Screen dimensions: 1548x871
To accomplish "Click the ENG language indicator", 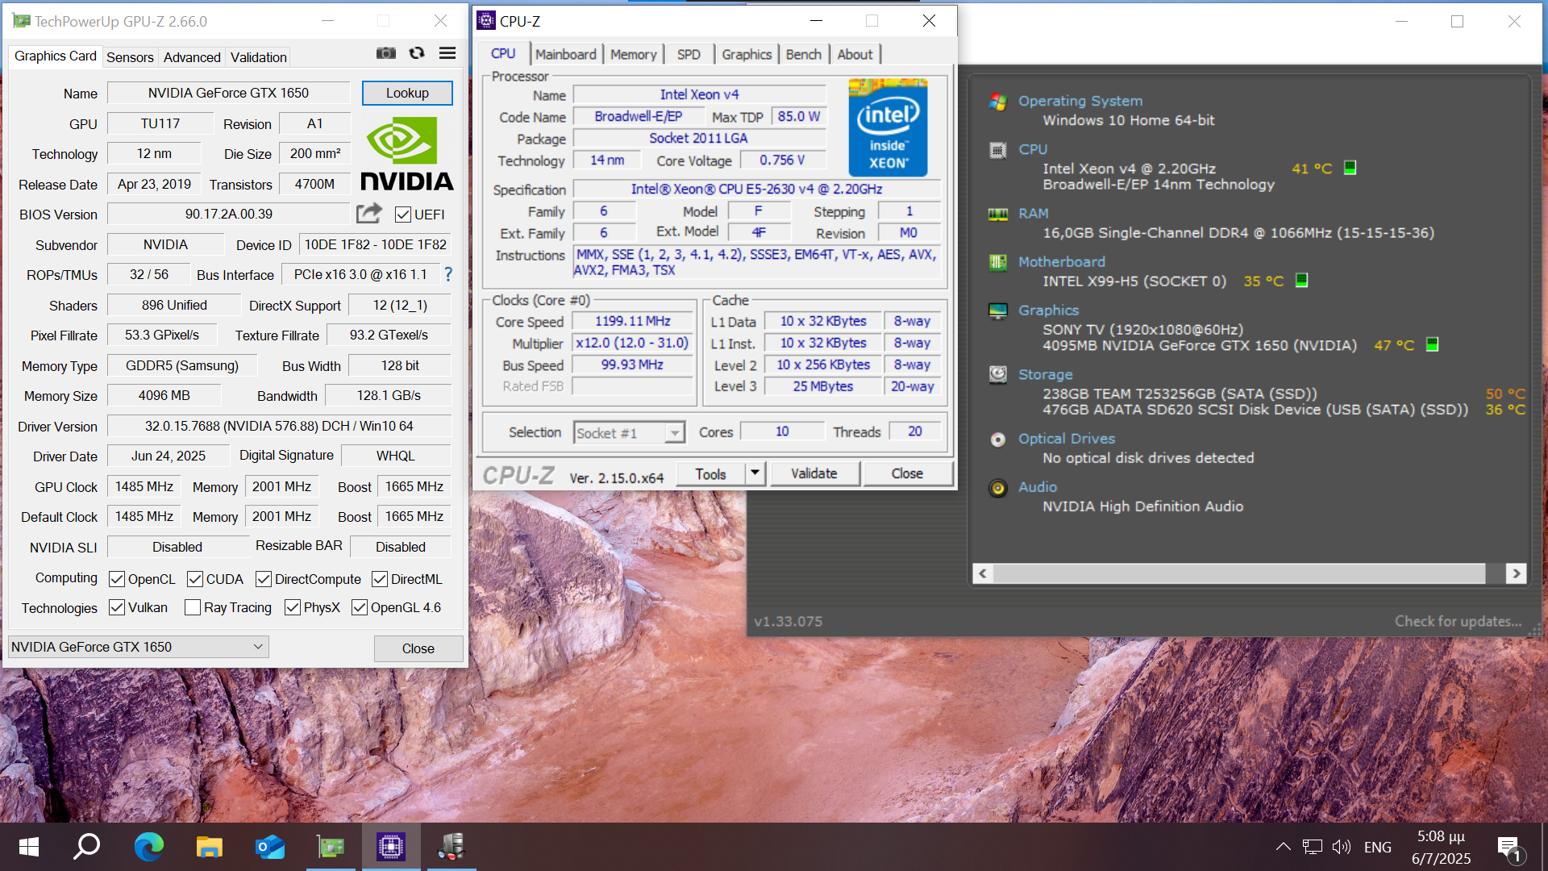I will [x=1377, y=847].
